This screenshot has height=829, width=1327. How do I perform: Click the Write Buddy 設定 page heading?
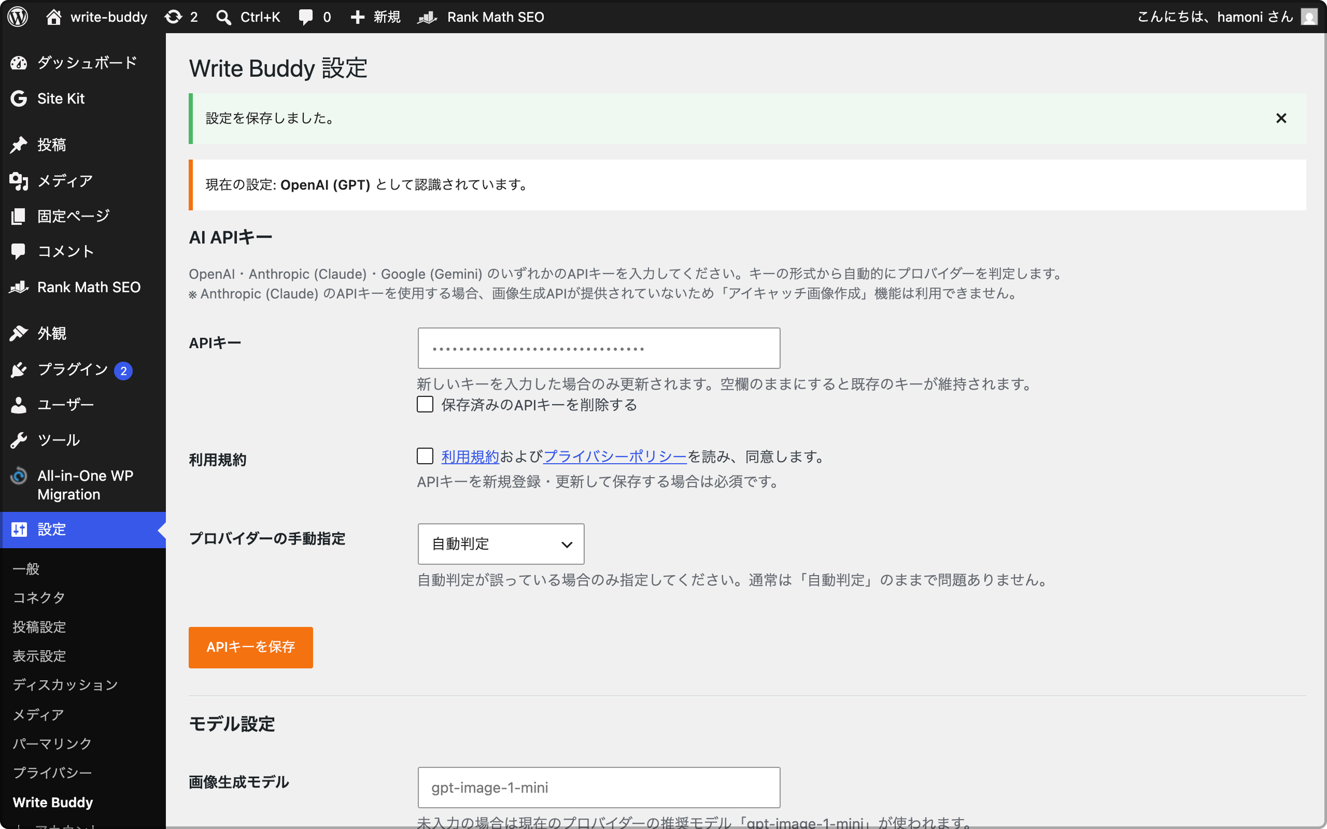pyautogui.click(x=278, y=68)
